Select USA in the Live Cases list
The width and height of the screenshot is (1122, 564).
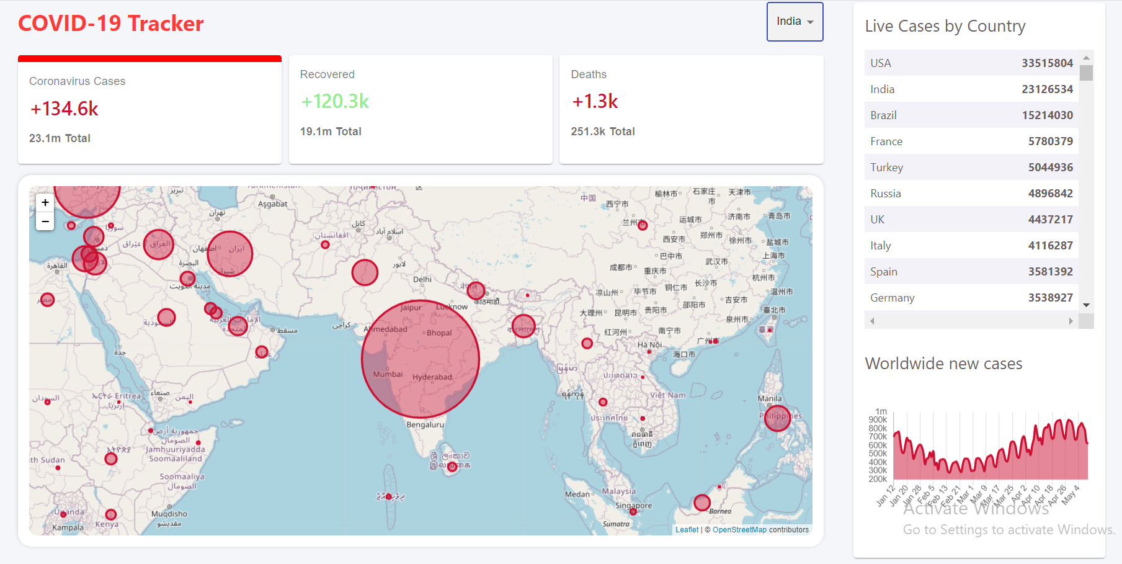click(971, 63)
